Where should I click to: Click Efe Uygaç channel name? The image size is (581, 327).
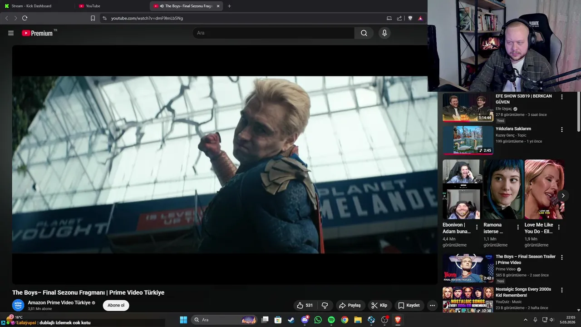[504, 109]
